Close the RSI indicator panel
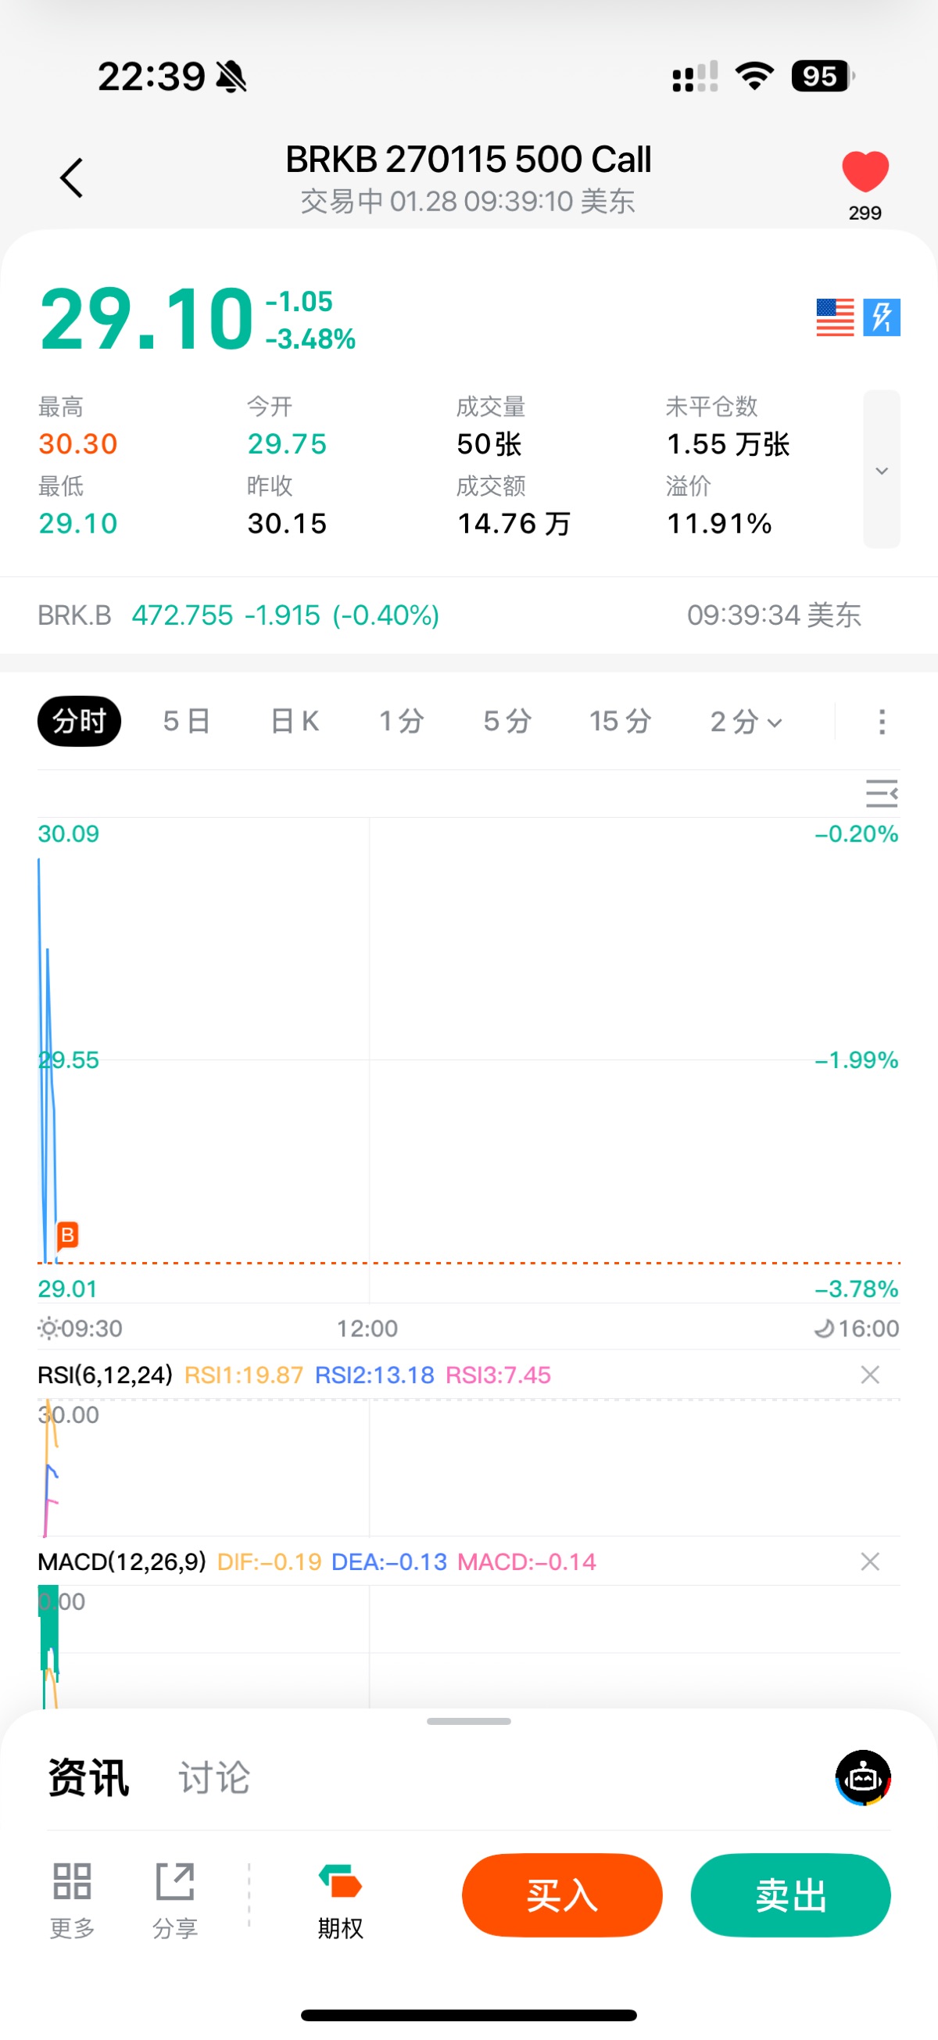Viewport: 938px width, 2040px height. point(870,1375)
